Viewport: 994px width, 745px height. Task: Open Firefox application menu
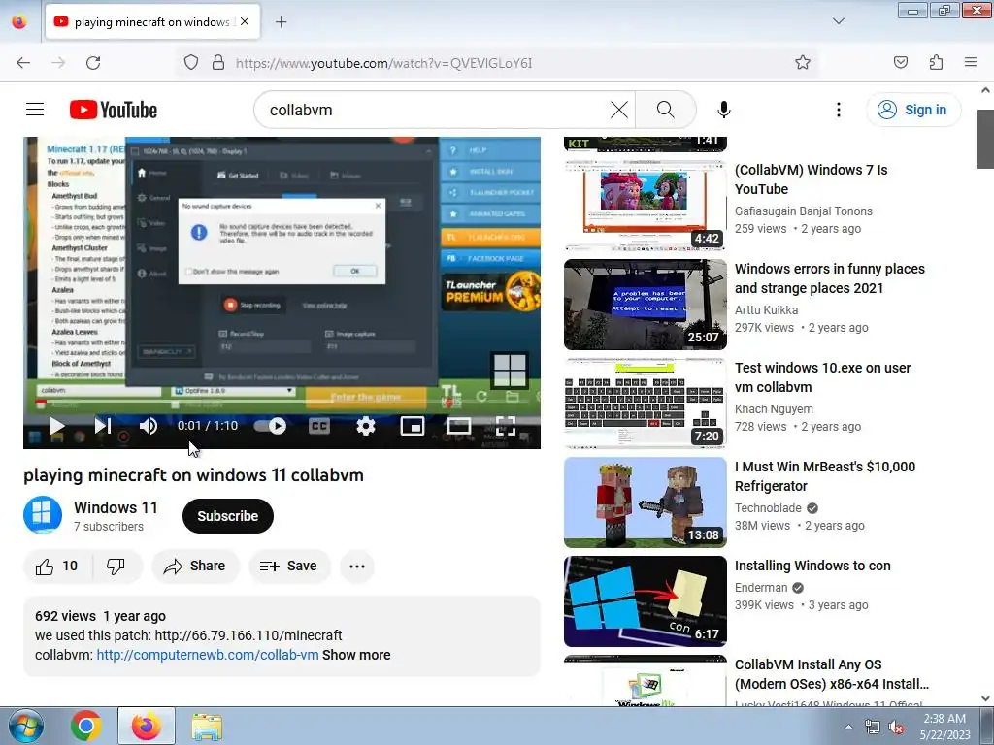tap(970, 62)
